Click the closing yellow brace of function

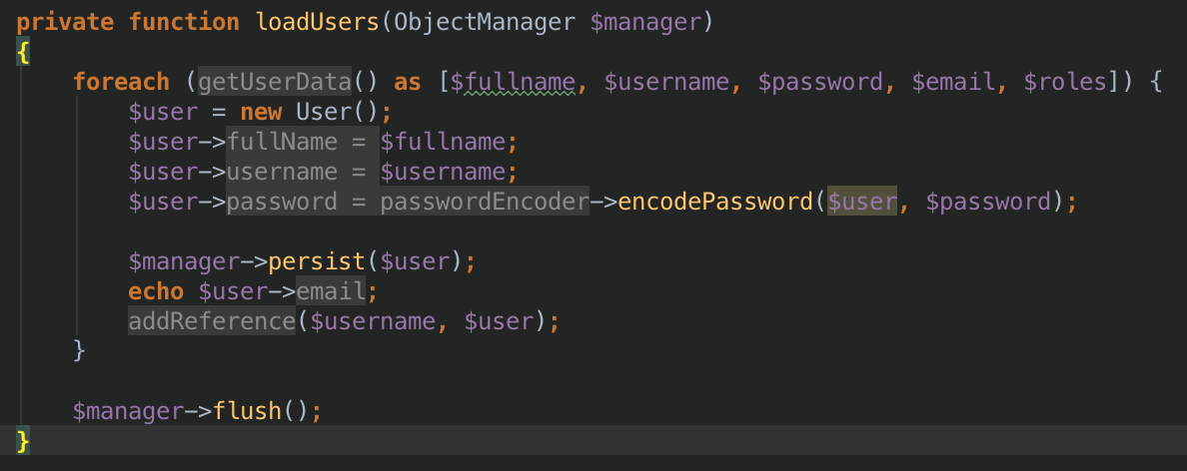coord(23,440)
